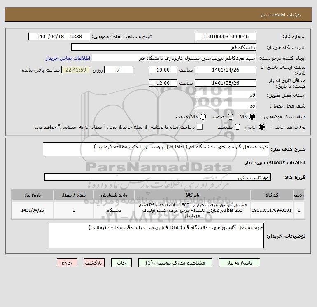Viewport: 317px width, 307px height.
Task: Click the product name cell مشعل گازسوز RIELLO
Action: 193,210
